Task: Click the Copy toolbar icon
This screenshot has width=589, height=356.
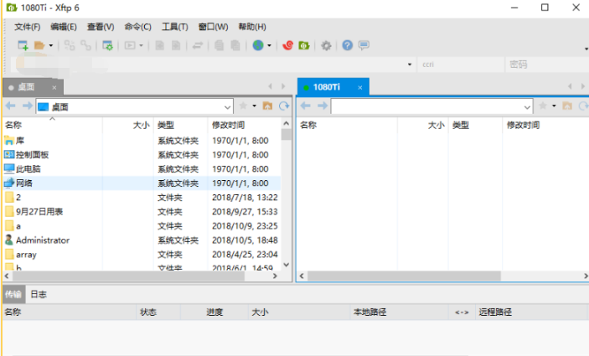Action: coord(219,45)
